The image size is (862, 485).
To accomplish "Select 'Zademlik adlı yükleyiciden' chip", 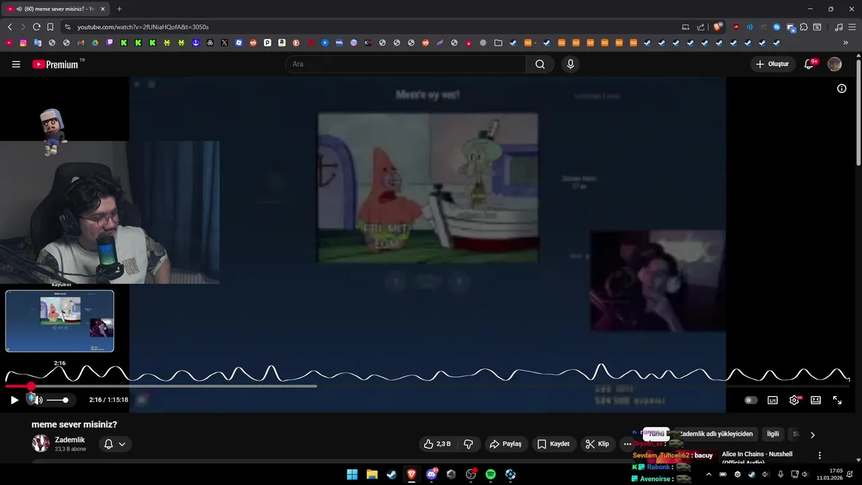I will pyautogui.click(x=716, y=434).
